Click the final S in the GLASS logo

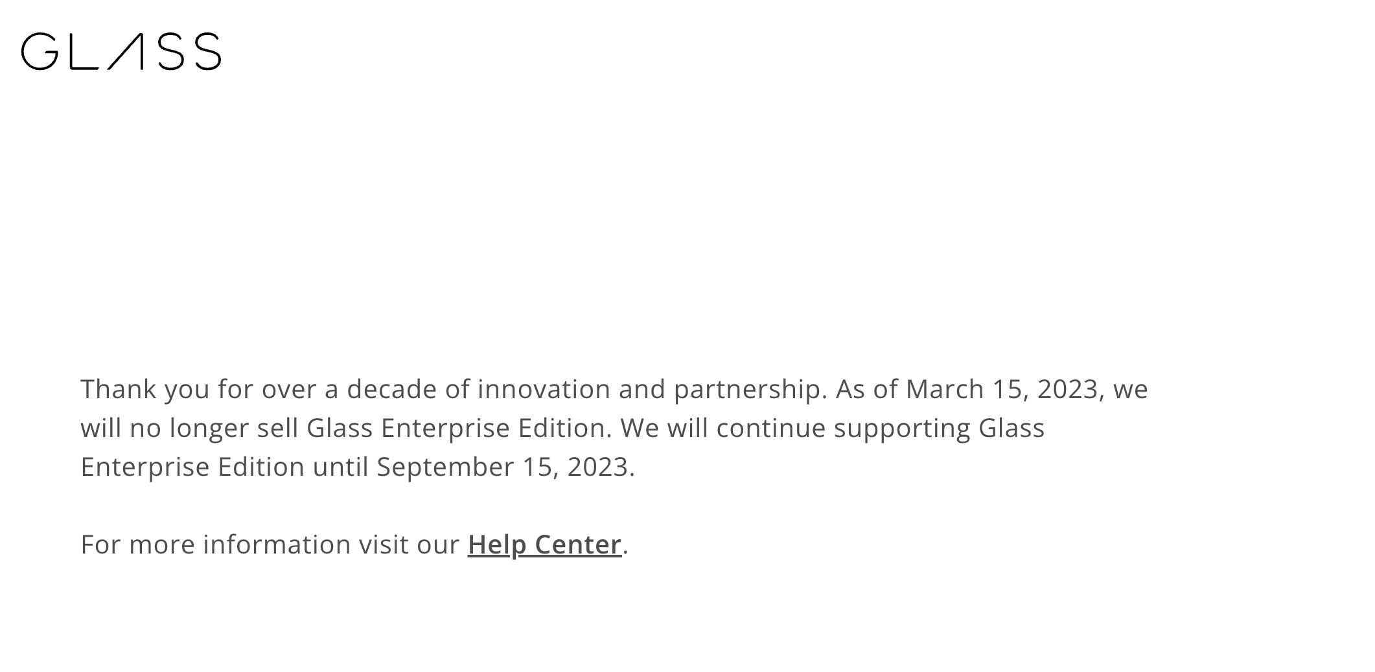click(x=204, y=51)
